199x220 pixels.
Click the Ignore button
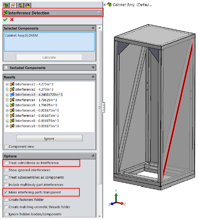(49, 138)
